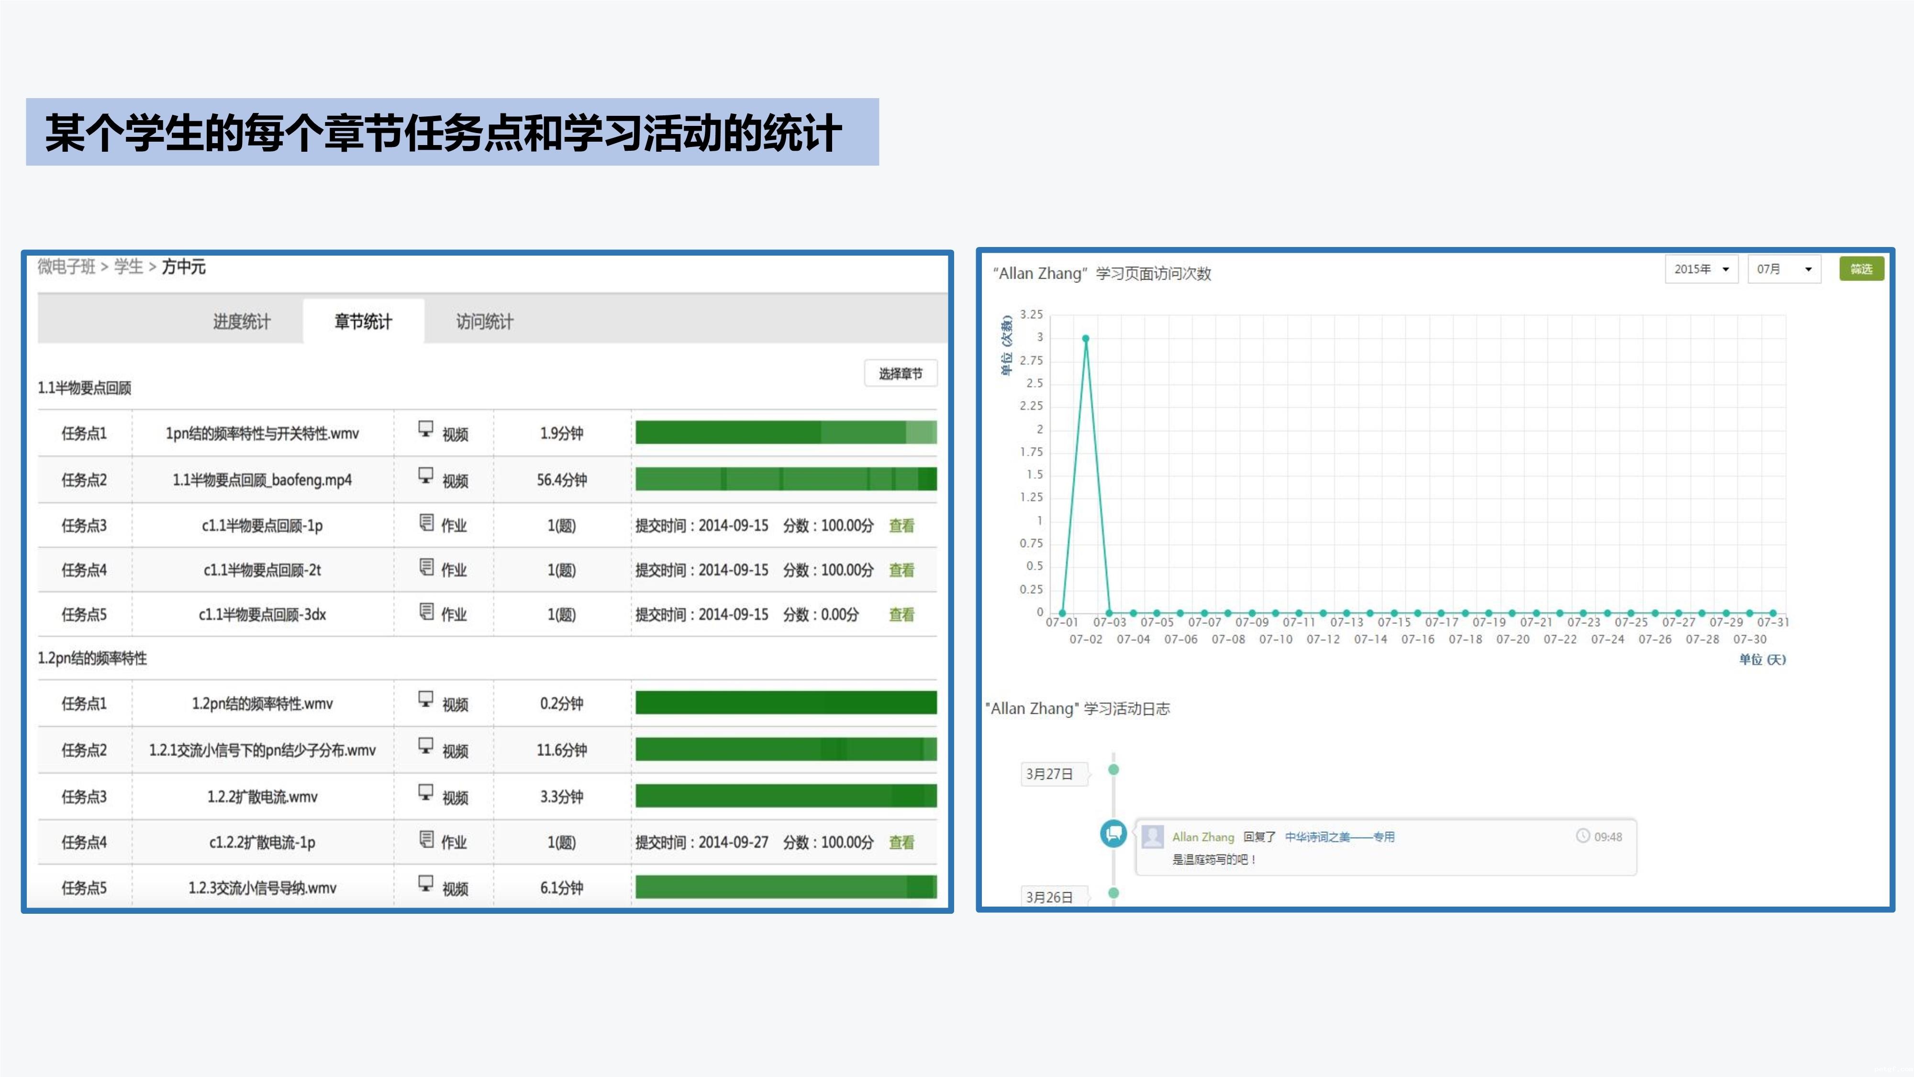Click the clock icon beside 09:48

[1582, 836]
